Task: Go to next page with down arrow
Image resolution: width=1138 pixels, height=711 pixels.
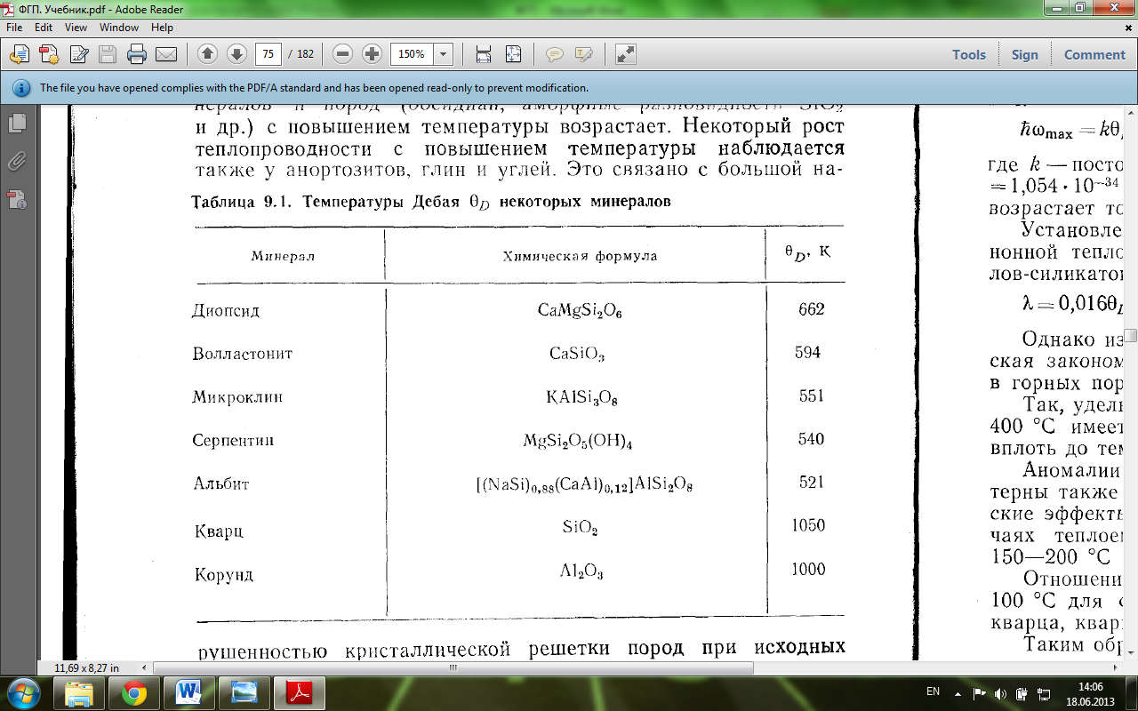Action: coord(236,54)
